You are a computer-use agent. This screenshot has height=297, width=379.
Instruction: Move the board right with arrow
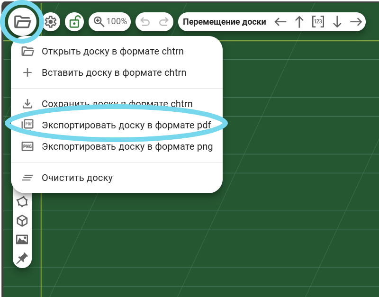pos(356,22)
